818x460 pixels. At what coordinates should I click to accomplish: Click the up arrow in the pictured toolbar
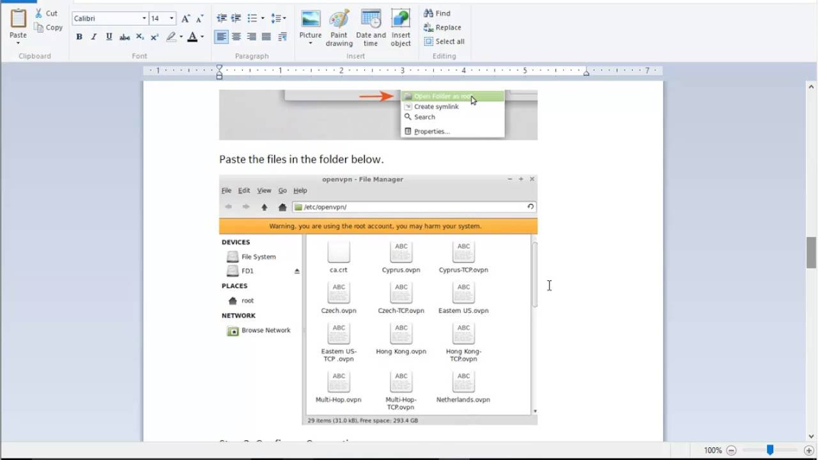pyautogui.click(x=264, y=207)
